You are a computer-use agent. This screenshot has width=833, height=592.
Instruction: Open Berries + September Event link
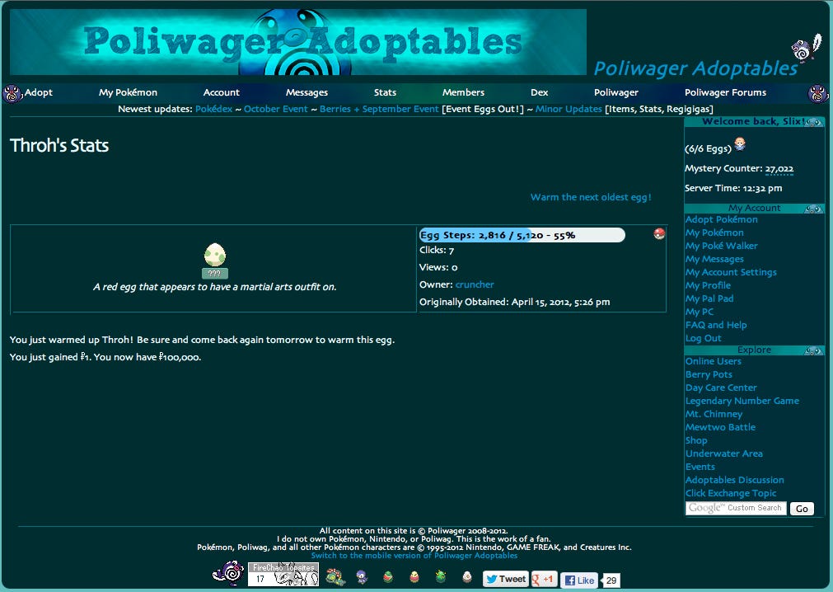click(x=379, y=109)
